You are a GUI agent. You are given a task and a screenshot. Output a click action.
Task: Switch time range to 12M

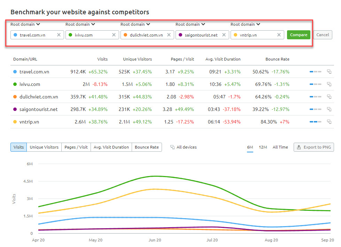[263, 147]
